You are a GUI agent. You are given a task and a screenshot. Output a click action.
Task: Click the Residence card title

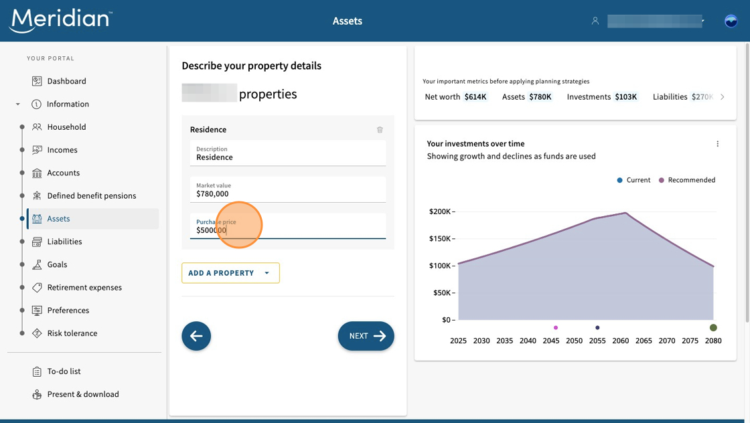pyautogui.click(x=208, y=130)
